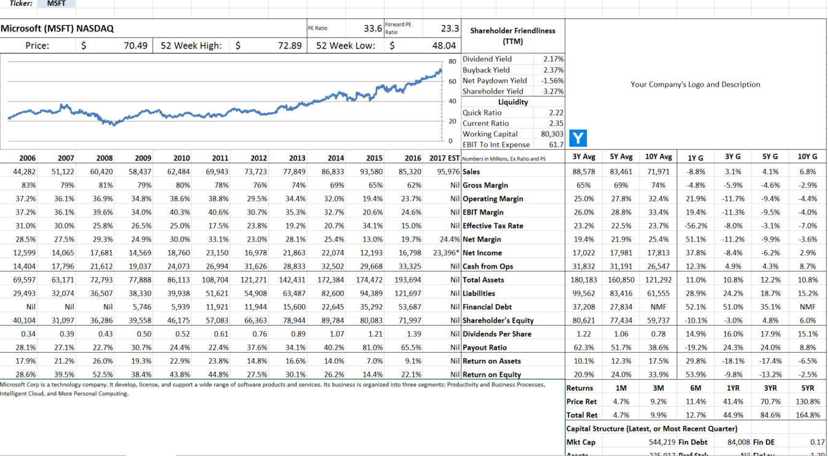Click the 10Y Avg column header

tap(658, 157)
